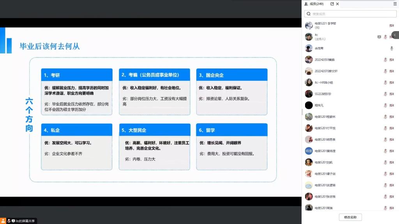Viewport: 399px width, 224px height.
Task: Click the 搜索成员 search field
Action: coord(350,14)
